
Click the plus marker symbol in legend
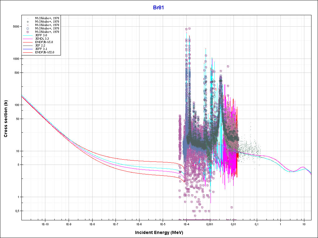(28, 21)
